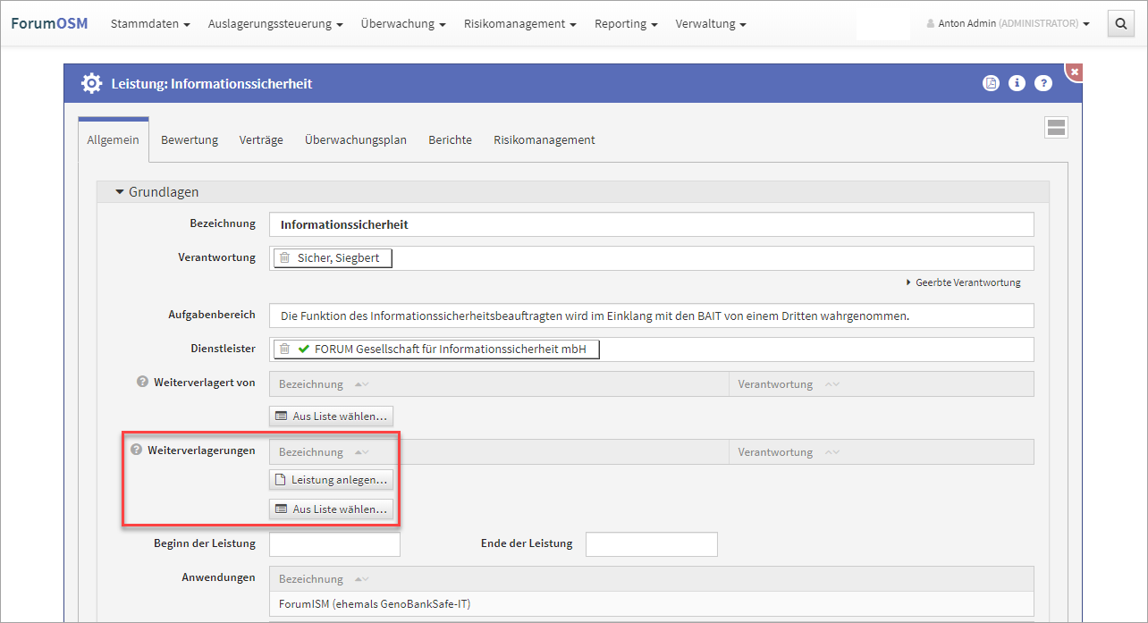Open the Anton Admin user dropdown

pos(1008,24)
